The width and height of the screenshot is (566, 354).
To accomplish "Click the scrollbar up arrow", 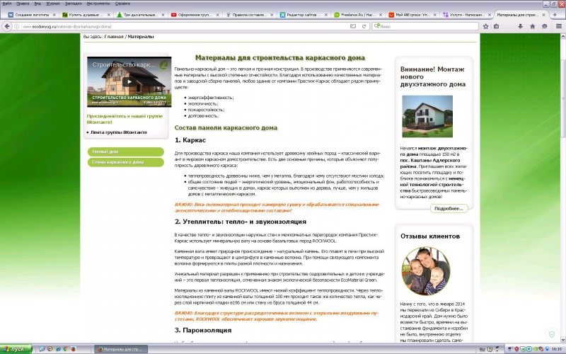I will 562,37.
